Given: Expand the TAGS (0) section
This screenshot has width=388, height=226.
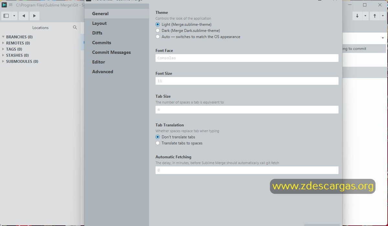Looking at the screenshot, I should pyautogui.click(x=3, y=49).
